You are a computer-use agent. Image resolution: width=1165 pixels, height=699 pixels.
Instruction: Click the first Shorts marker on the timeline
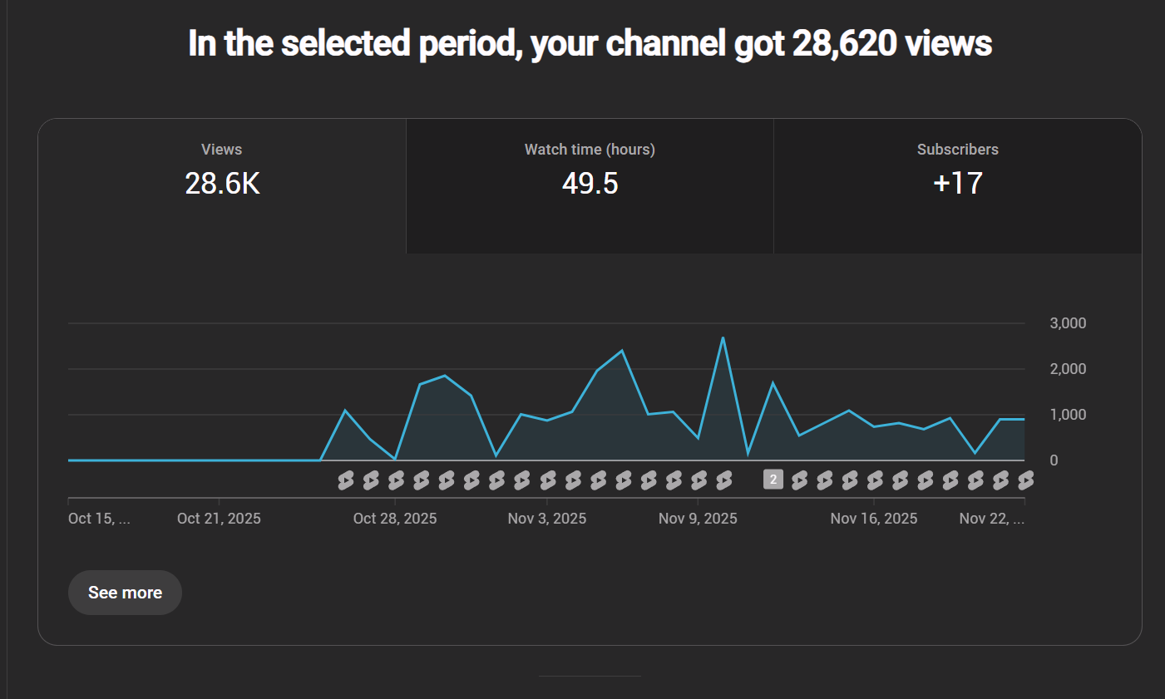coord(346,480)
